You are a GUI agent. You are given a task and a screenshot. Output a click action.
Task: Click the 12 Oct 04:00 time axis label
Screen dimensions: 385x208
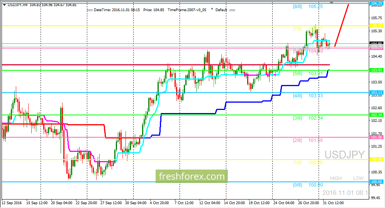pos(210,203)
